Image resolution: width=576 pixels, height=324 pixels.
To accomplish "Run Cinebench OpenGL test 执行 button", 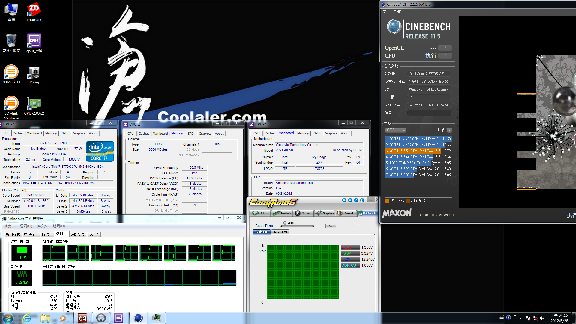I will (x=445, y=48).
